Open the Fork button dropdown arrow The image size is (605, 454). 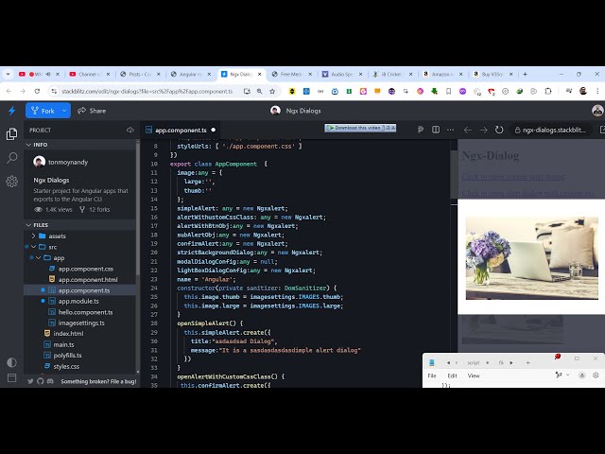pos(65,111)
